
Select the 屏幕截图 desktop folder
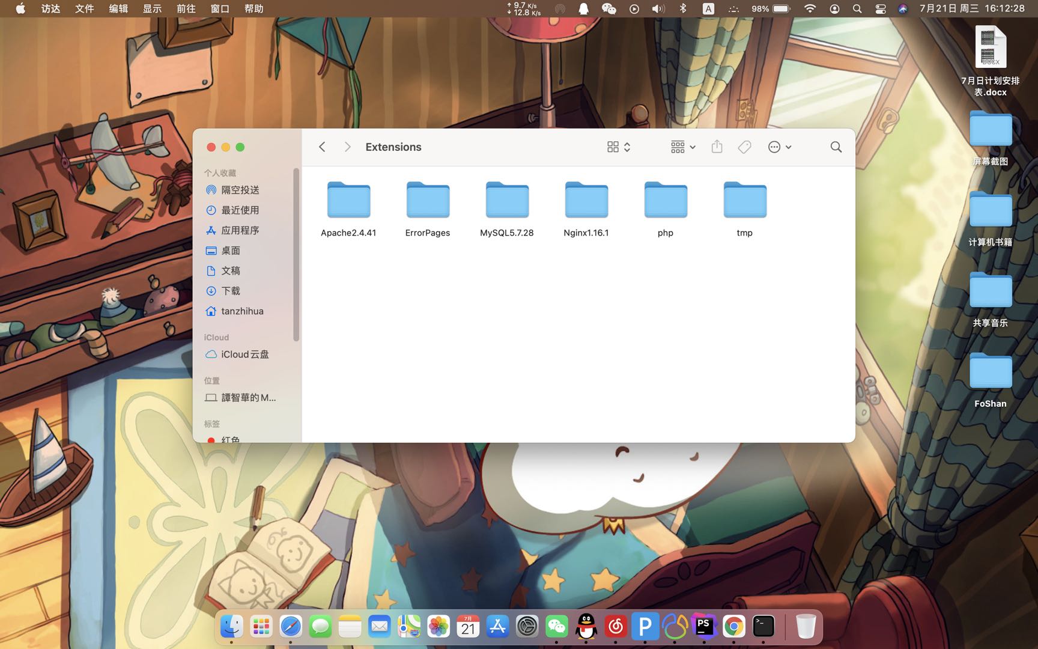[991, 138]
